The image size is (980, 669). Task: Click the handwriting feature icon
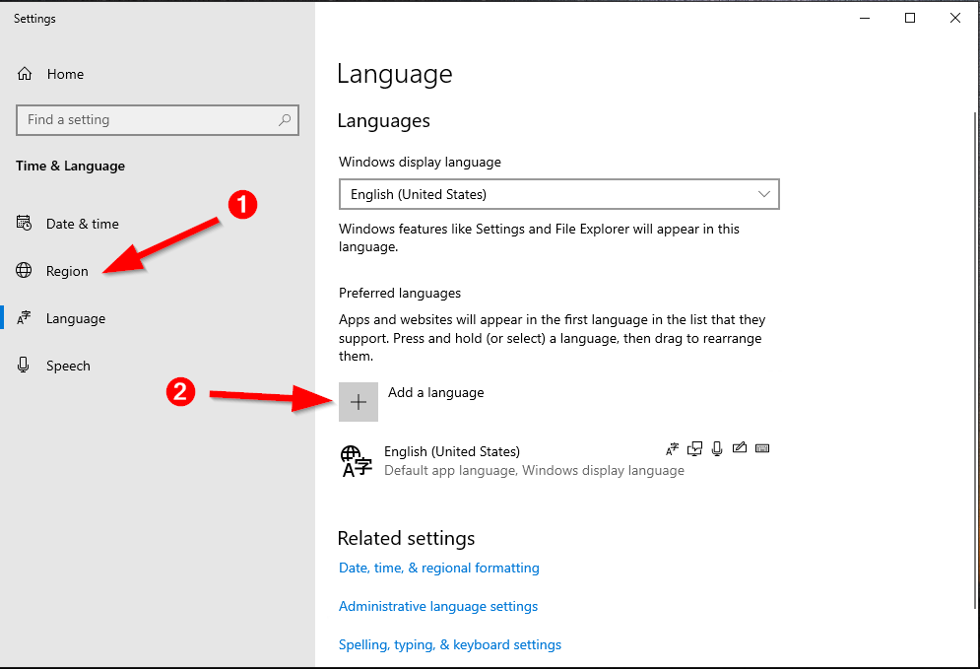click(740, 449)
